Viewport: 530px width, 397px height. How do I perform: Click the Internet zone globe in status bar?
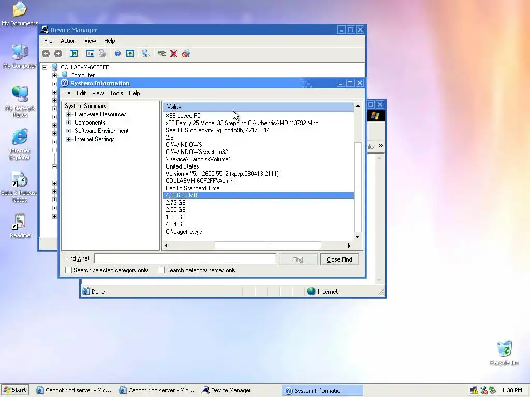click(x=311, y=292)
